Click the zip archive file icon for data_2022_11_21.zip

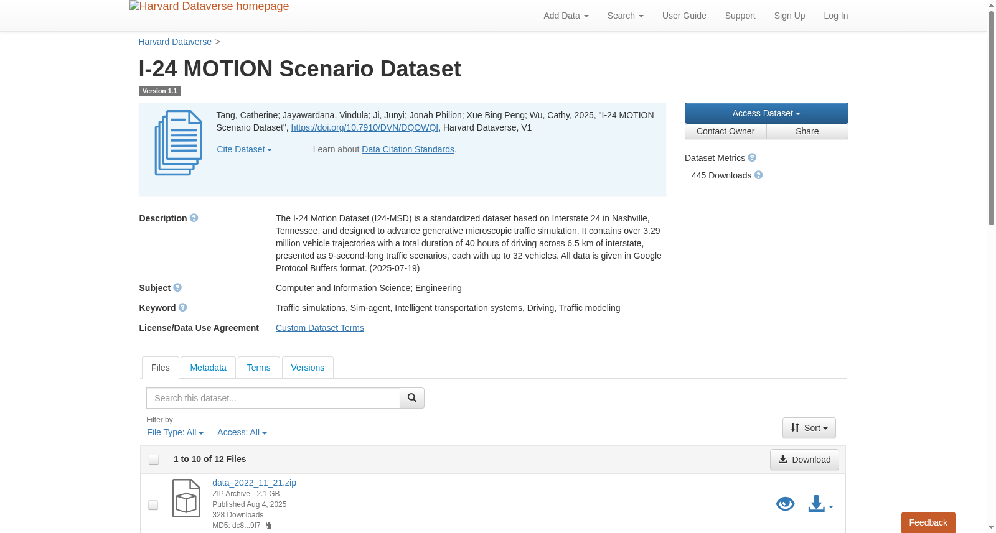(x=186, y=498)
